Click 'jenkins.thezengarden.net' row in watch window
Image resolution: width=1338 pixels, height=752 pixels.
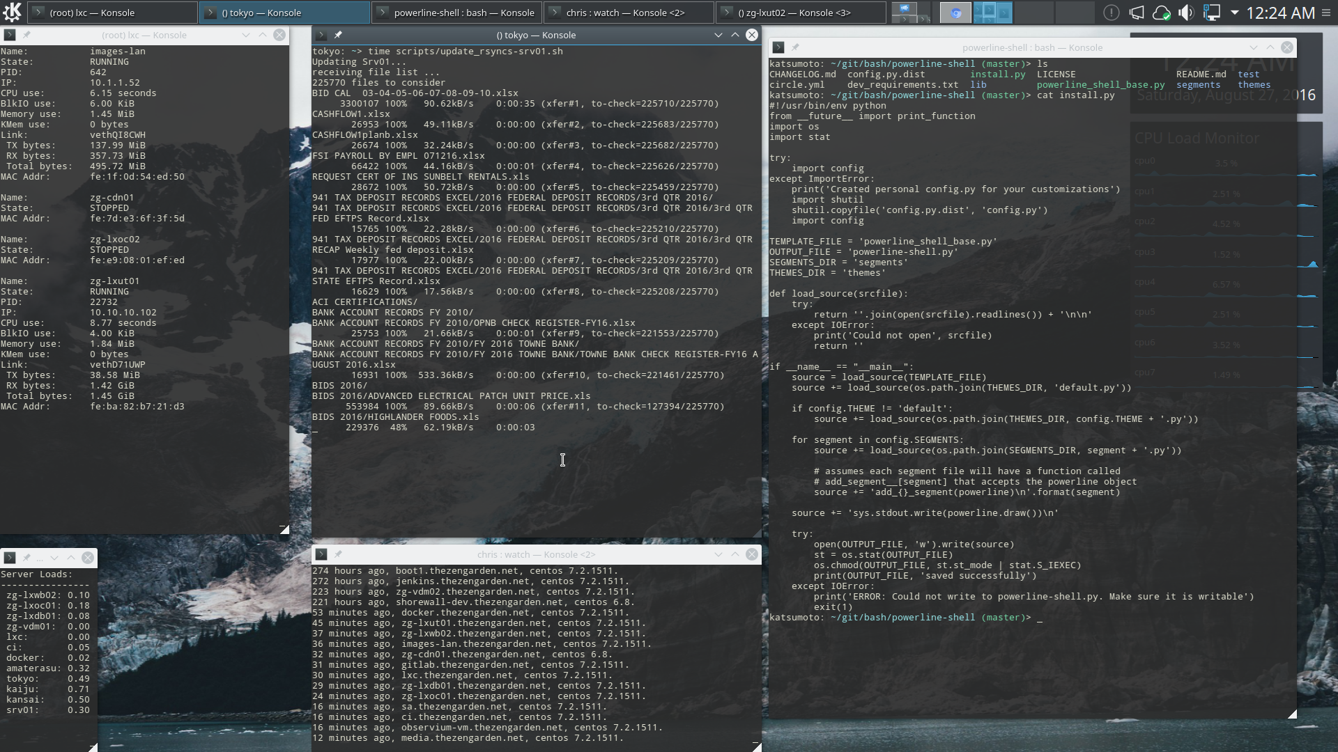point(470,581)
